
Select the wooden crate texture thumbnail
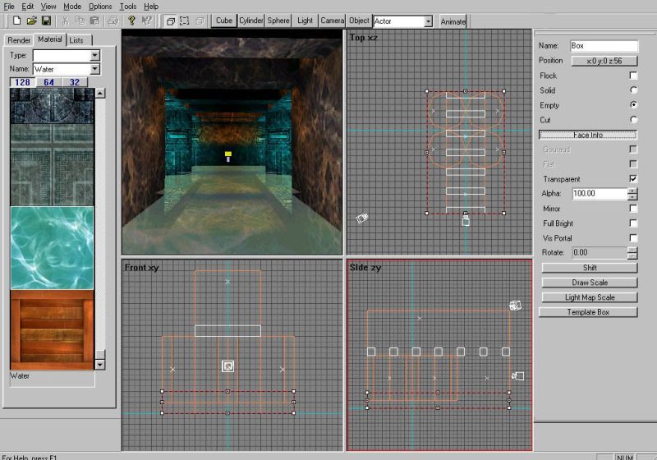coord(52,330)
